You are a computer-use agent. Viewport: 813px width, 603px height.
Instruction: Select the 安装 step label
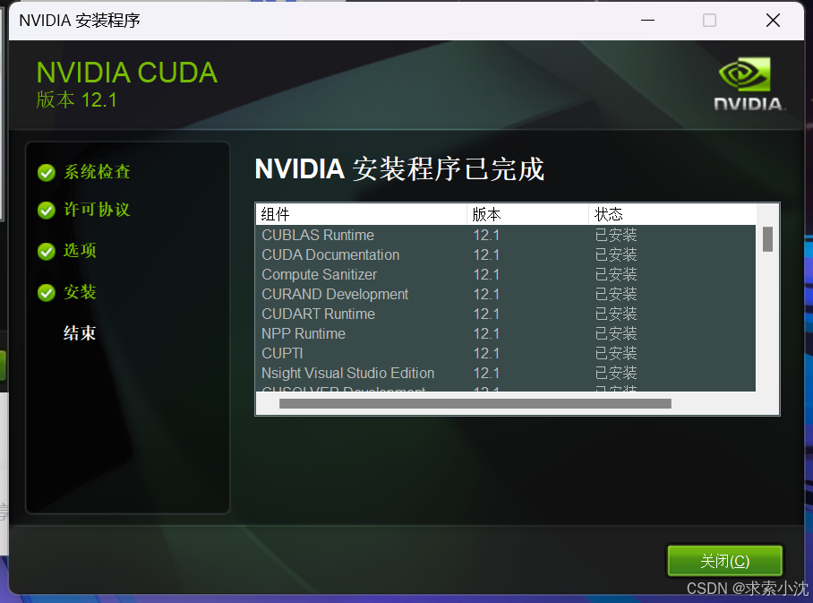pos(80,292)
